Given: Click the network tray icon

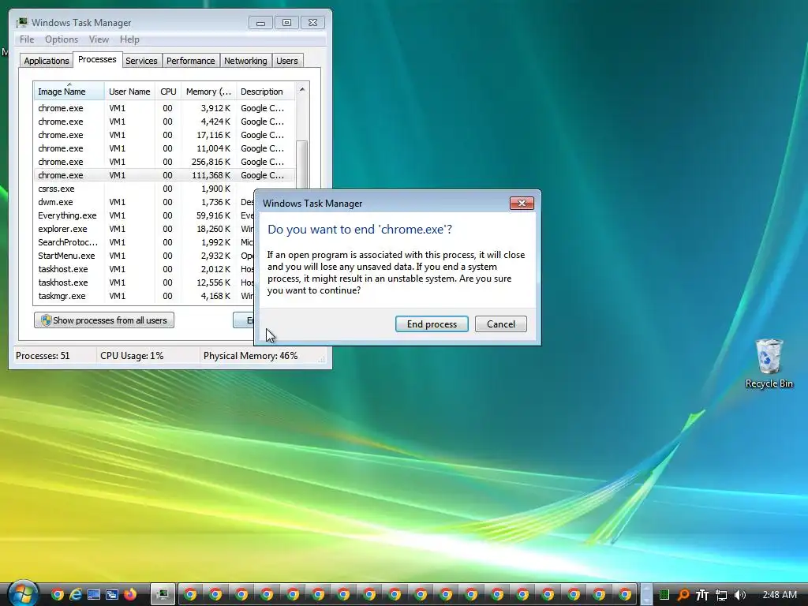Looking at the screenshot, I should [721, 595].
